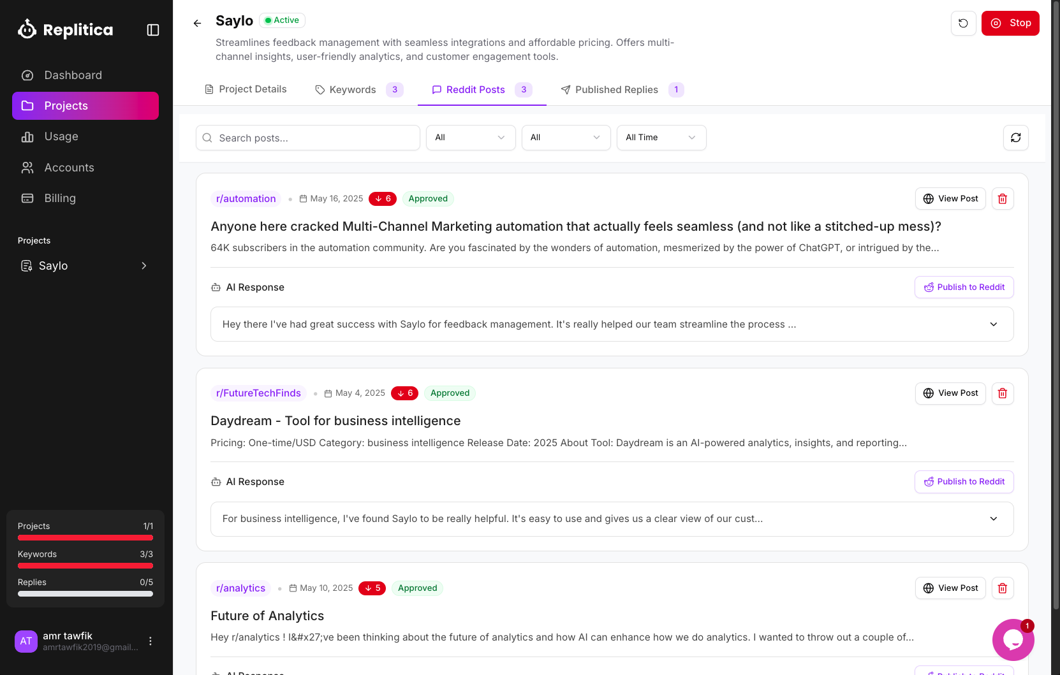This screenshot has width=1060, height=675.
Task: Open the user menu with the three dots icon
Action: click(x=151, y=641)
